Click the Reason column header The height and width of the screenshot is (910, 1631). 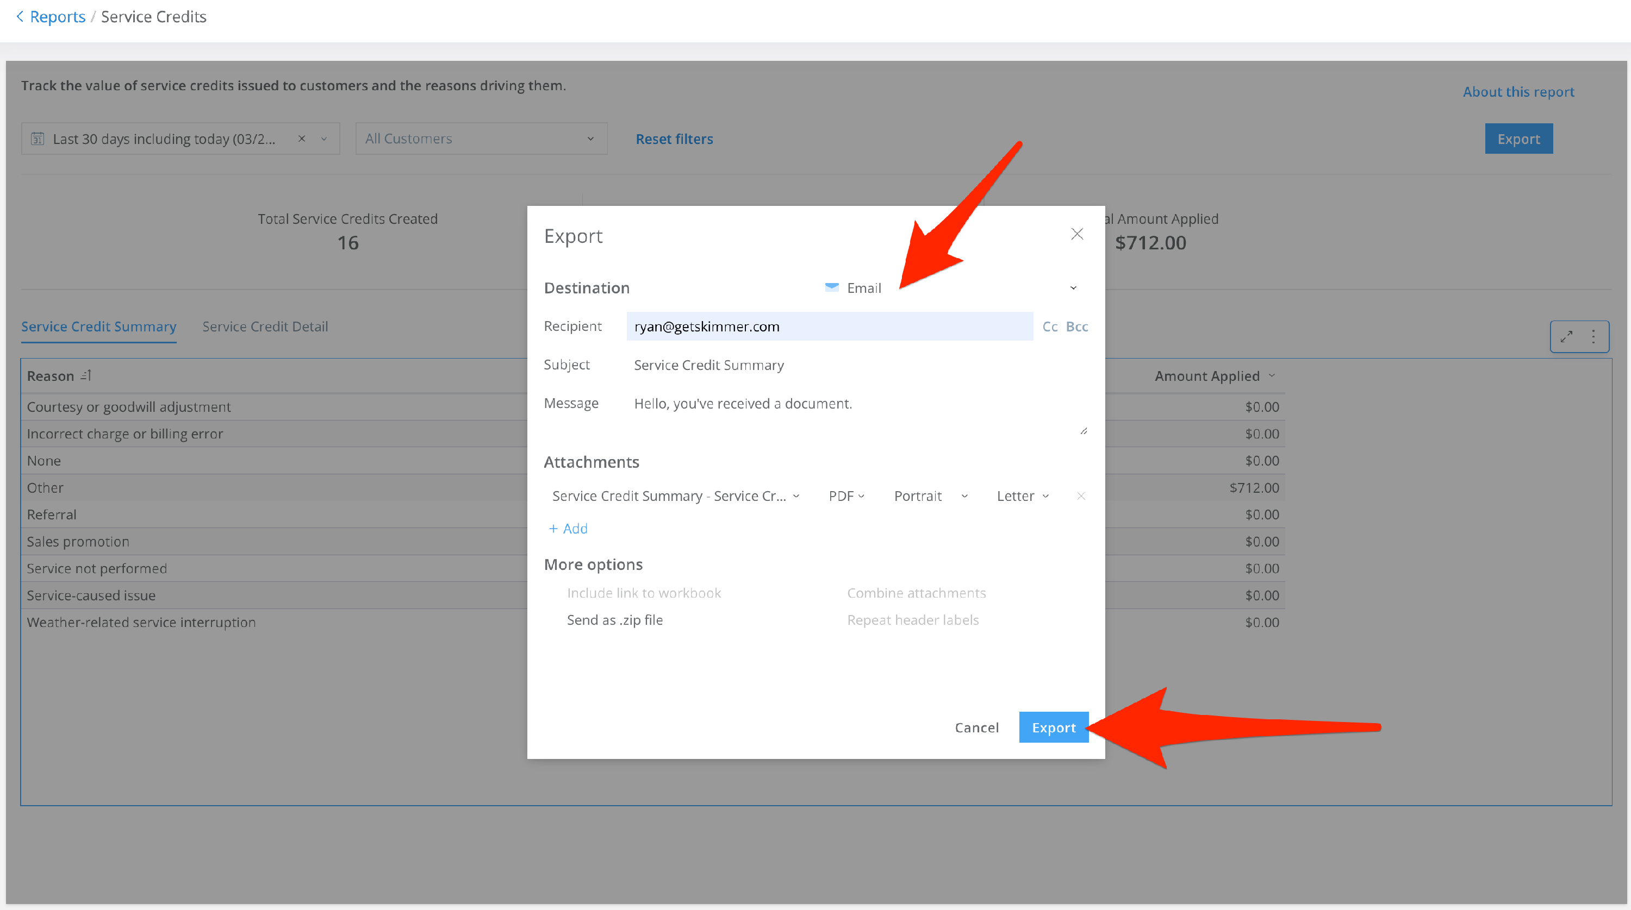pos(51,375)
